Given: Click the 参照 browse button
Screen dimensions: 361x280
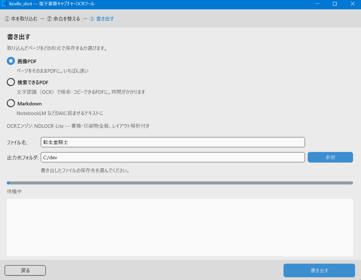Looking at the screenshot, I should tap(330, 157).
